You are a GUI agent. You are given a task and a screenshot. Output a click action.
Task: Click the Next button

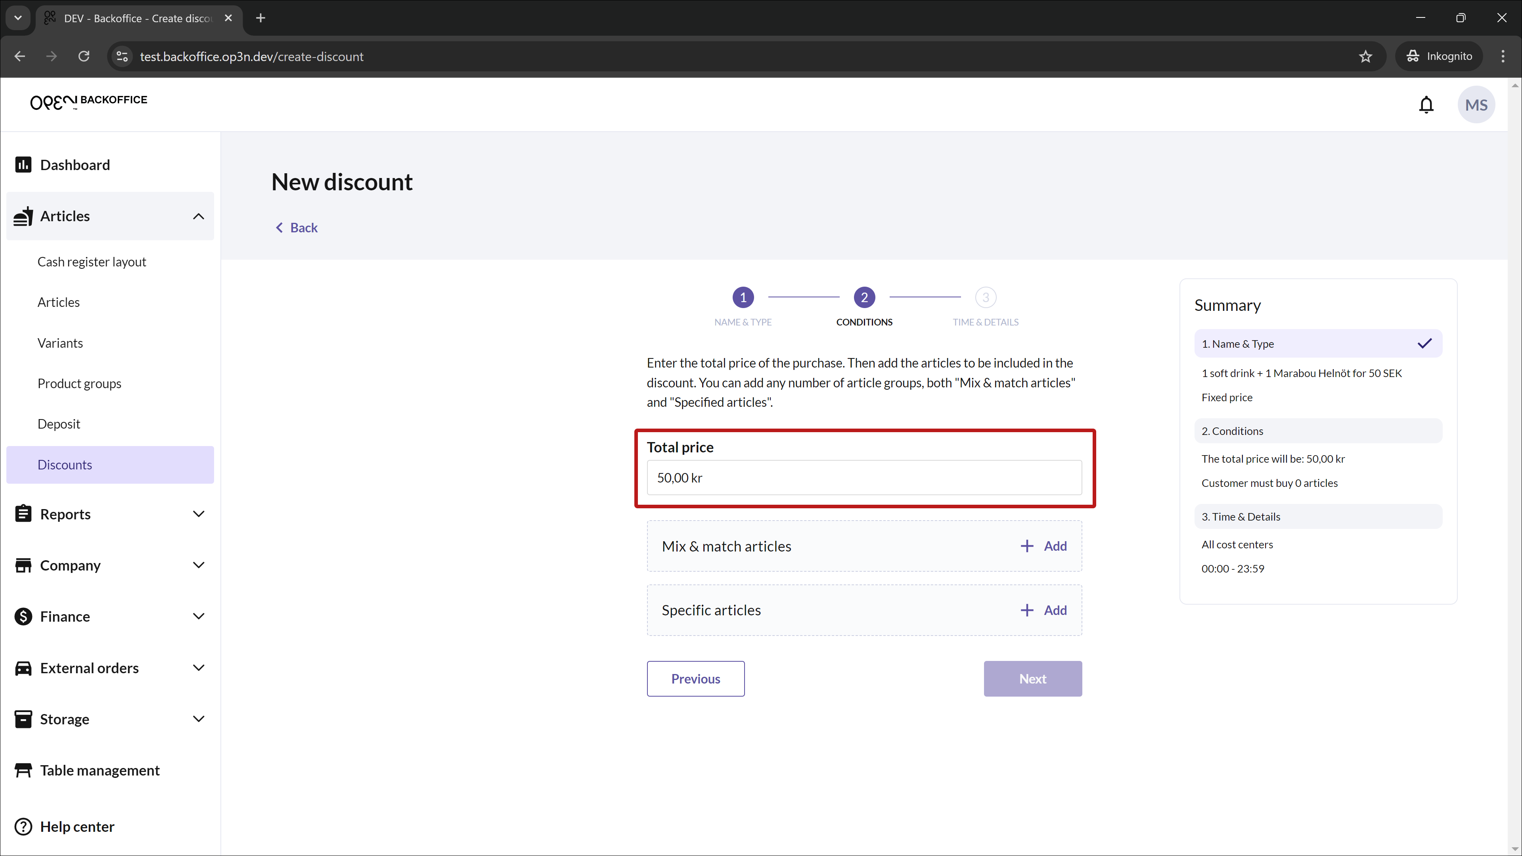[x=1032, y=679]
